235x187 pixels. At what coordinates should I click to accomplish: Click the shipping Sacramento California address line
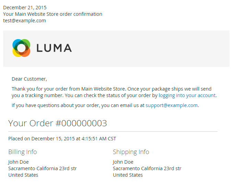[147, 168]
